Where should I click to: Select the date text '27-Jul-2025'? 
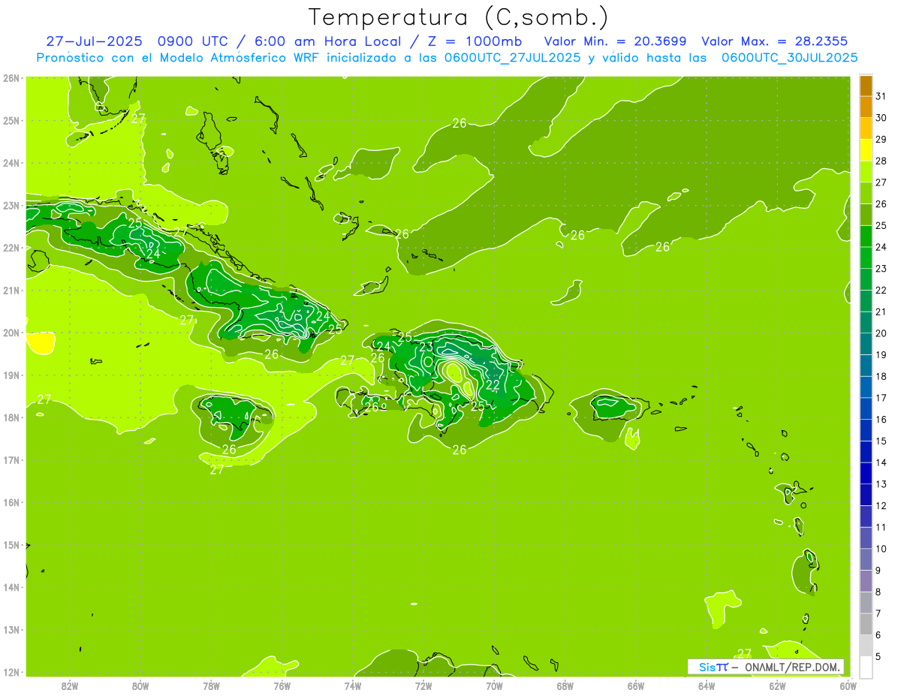(x=94, y=41)
